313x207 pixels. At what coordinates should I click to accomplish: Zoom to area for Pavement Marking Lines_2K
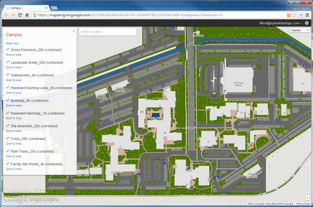point(14,93)
